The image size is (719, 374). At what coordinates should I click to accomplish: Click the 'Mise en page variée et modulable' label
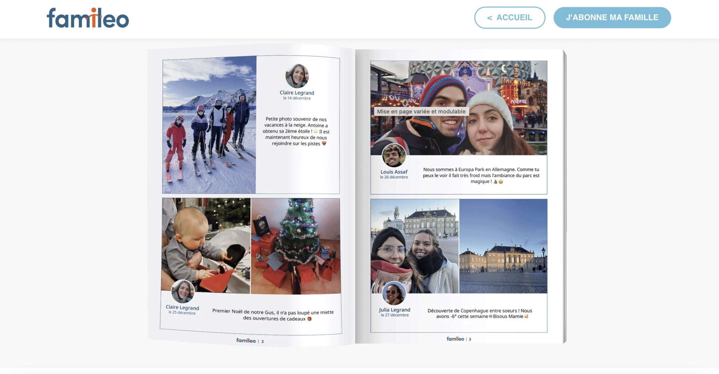coord(421,111)
